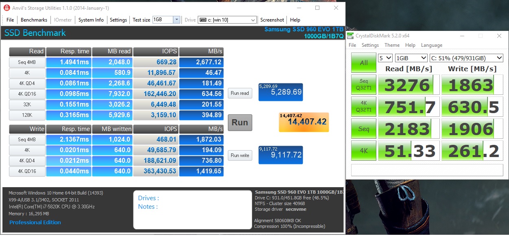
Task: Open the Benchmarks menu
Action: tap(34, 20)
